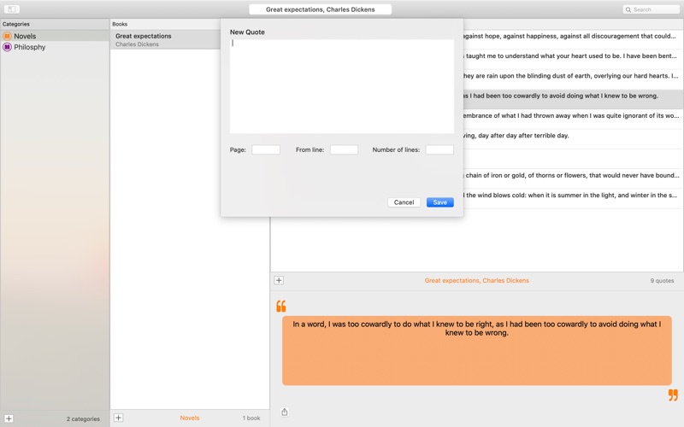This screenshot has height=427, width=684.
Task: Save the new quote
Action: [439, 202]
